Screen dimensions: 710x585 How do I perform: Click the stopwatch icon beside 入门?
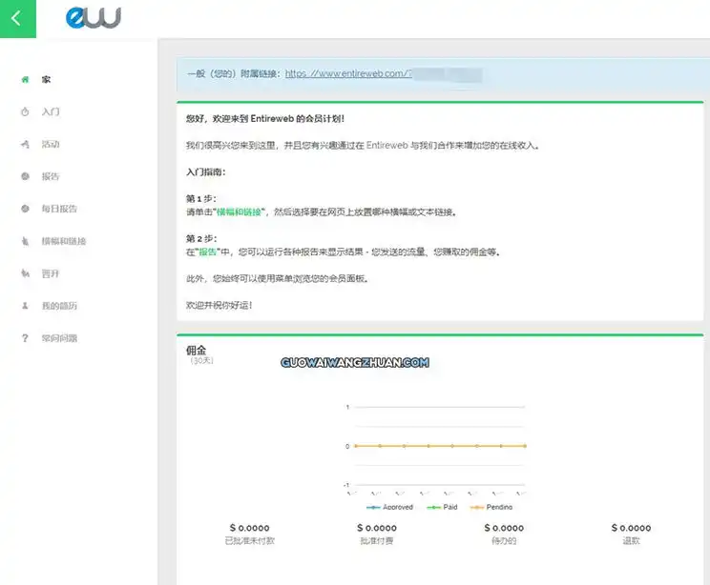(x=25, y=111)
